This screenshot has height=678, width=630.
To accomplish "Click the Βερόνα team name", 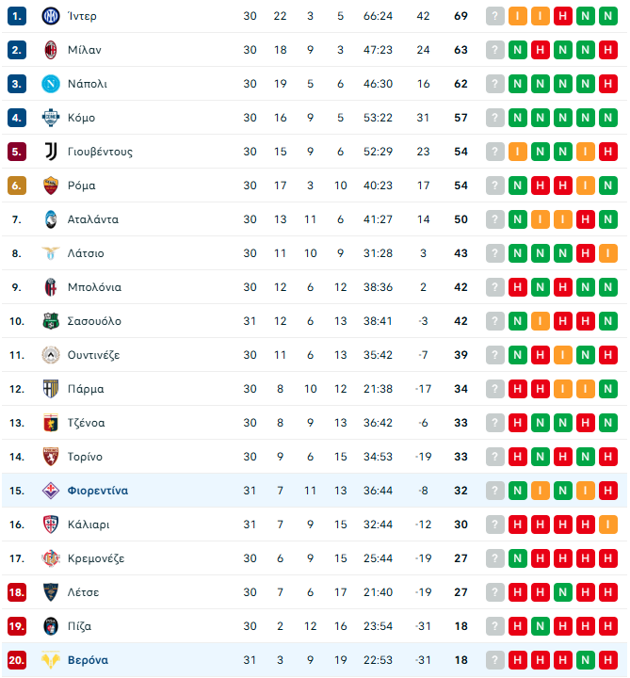I will coord(88,660).
